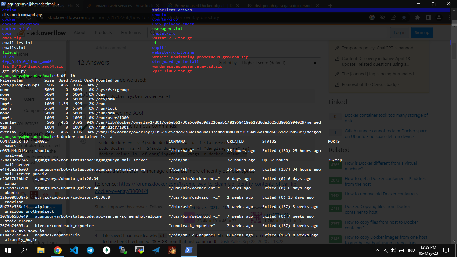Click the PowerShell icon in taskbar
The width and height of the screenshot is (457, 257).
[188, 250]
